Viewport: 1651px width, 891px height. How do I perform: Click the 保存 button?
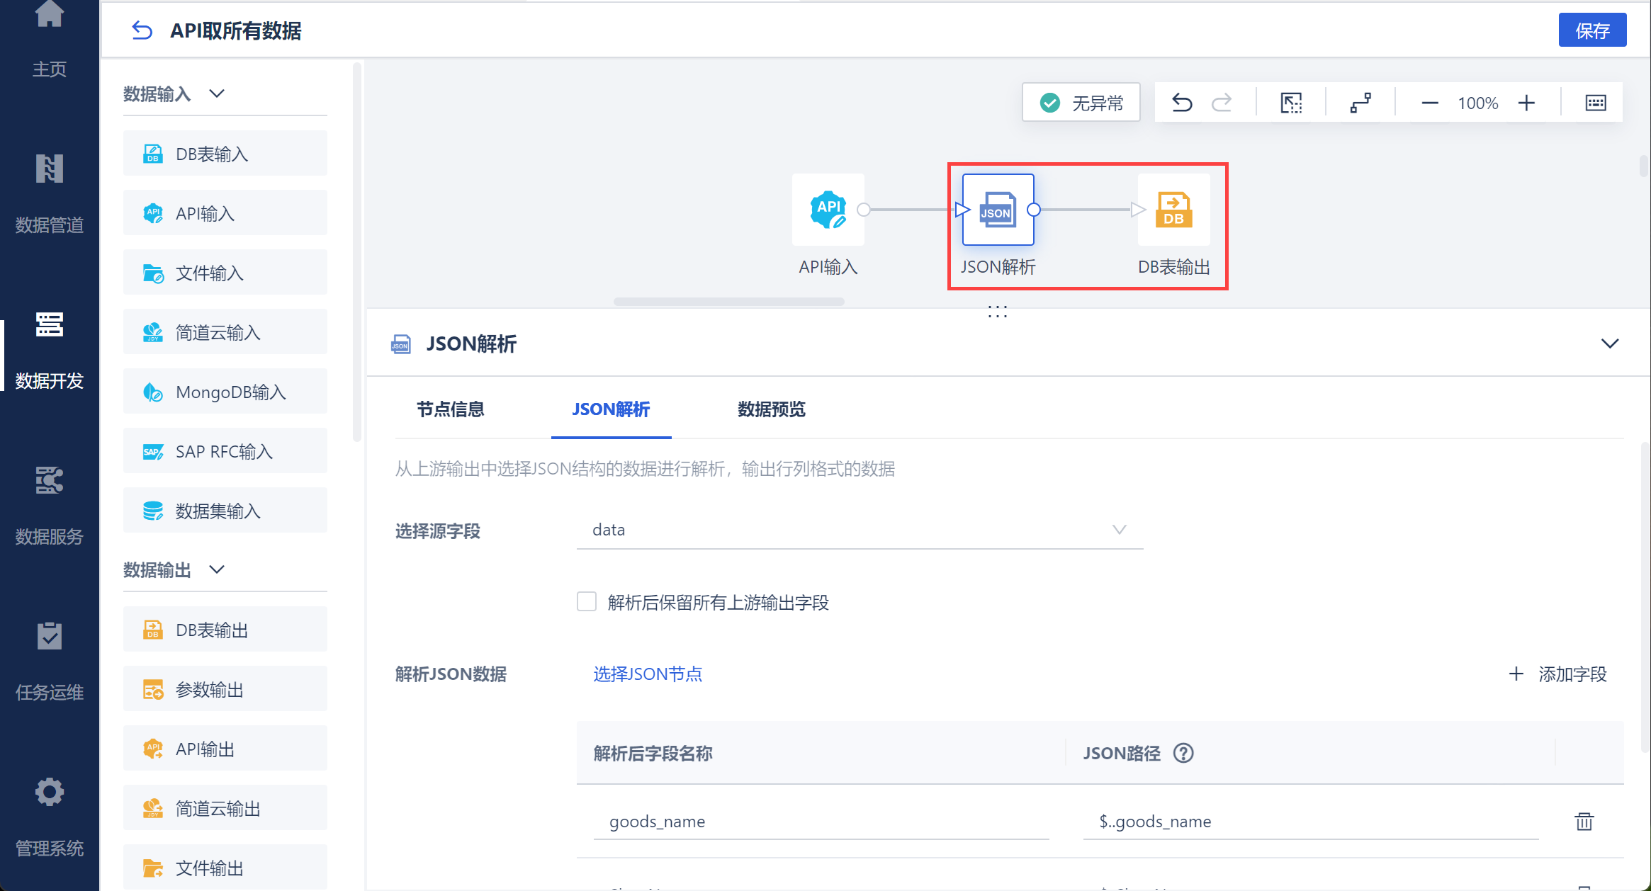pos(1591,30)
